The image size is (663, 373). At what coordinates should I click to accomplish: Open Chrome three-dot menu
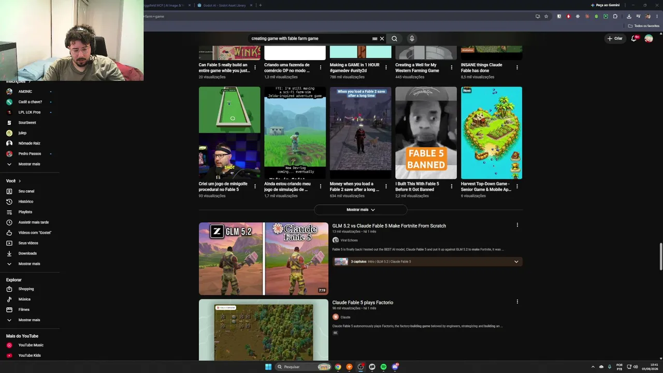pos(657,16)
